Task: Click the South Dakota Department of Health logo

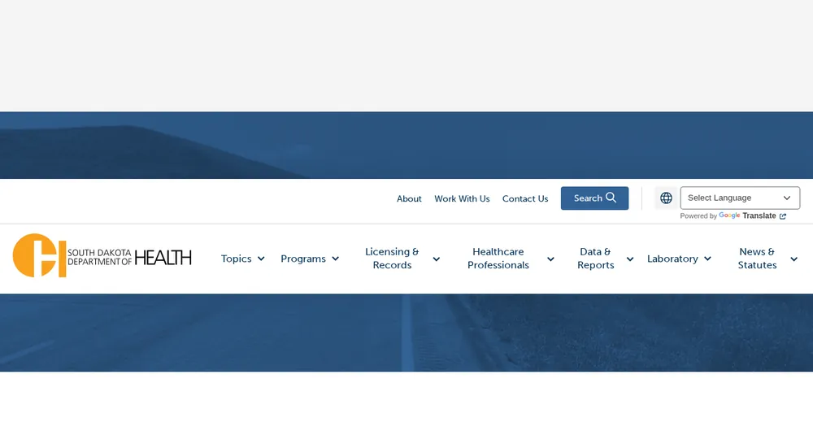Action: point(102,255)
